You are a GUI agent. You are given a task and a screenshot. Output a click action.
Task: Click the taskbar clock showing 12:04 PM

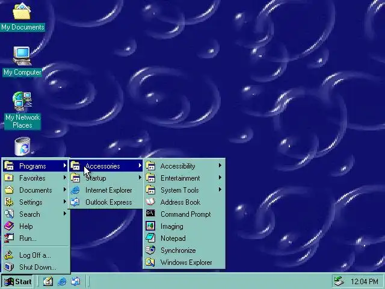coord(365,281)
